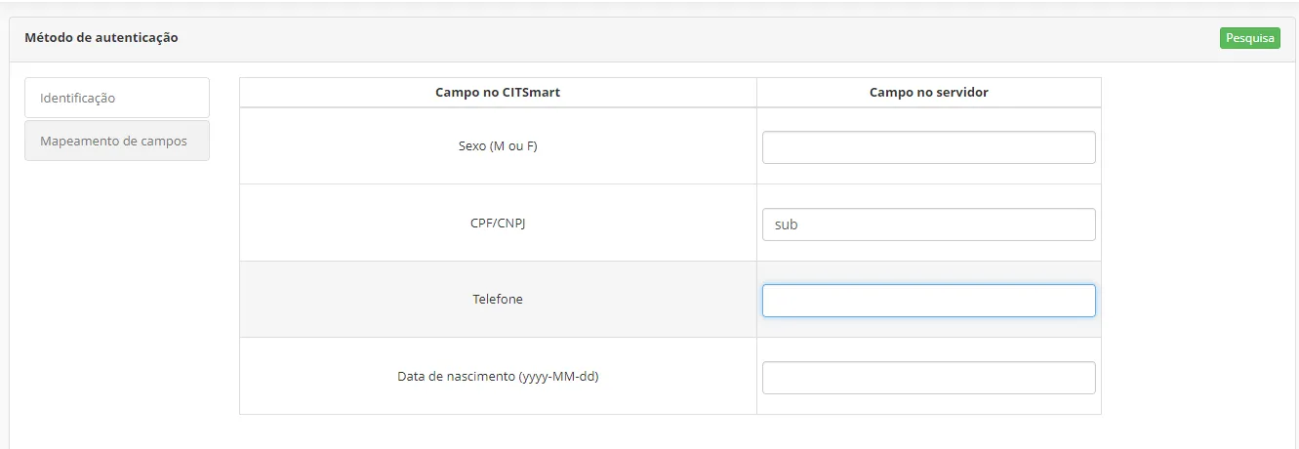Click the Telefone label text
Image resolution: width=1299 pixels, height=449 pixels.
point(498,299)
